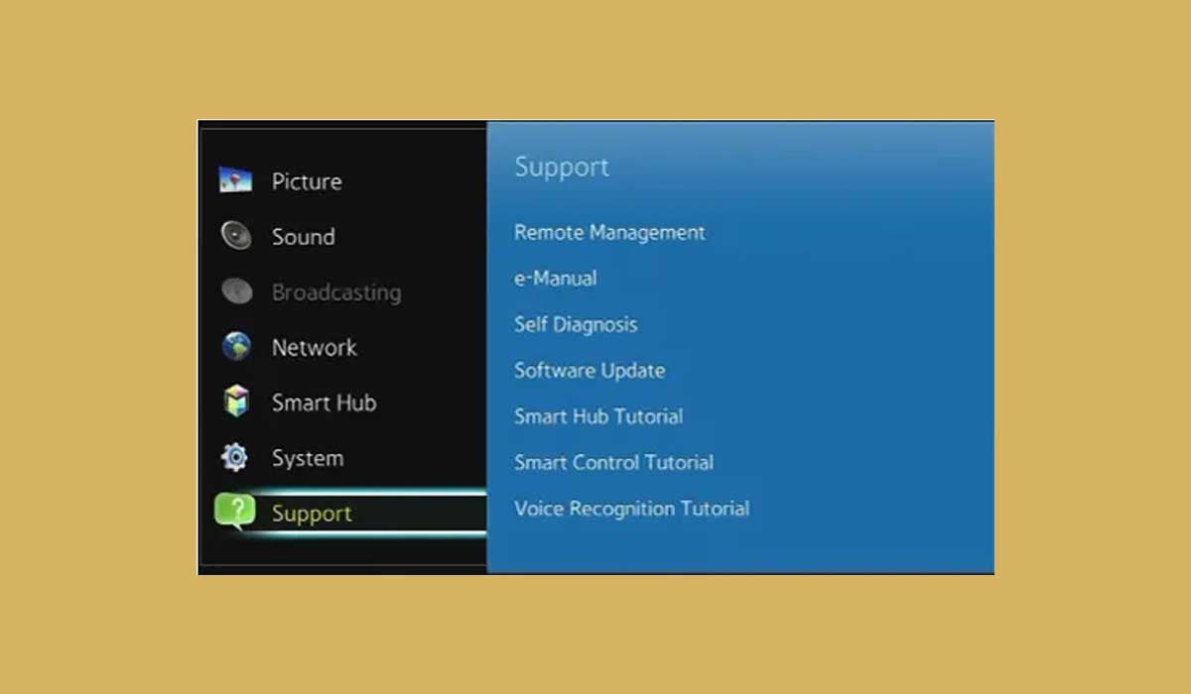Viewport: 1191px width, 694px height.
Task: Click the green Support question-mark icon
Action: coord(234,512)
